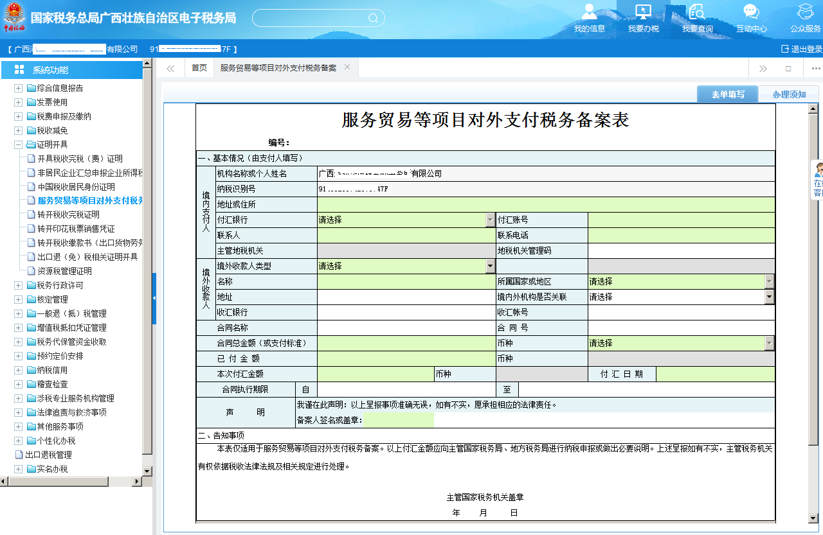
Task: Expand the 个性化办税 tree node
Action: (18, 441)
